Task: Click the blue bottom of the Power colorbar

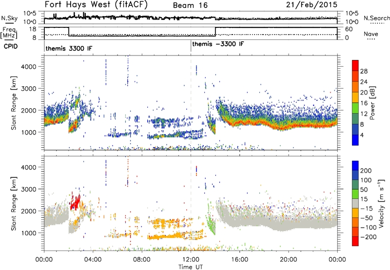Action: [355, 140]
